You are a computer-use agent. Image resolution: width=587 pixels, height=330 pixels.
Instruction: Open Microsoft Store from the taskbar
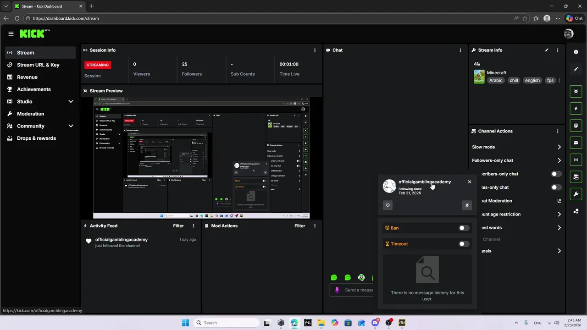[348, 323]
